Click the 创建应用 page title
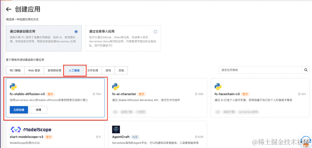 [27, 9]
